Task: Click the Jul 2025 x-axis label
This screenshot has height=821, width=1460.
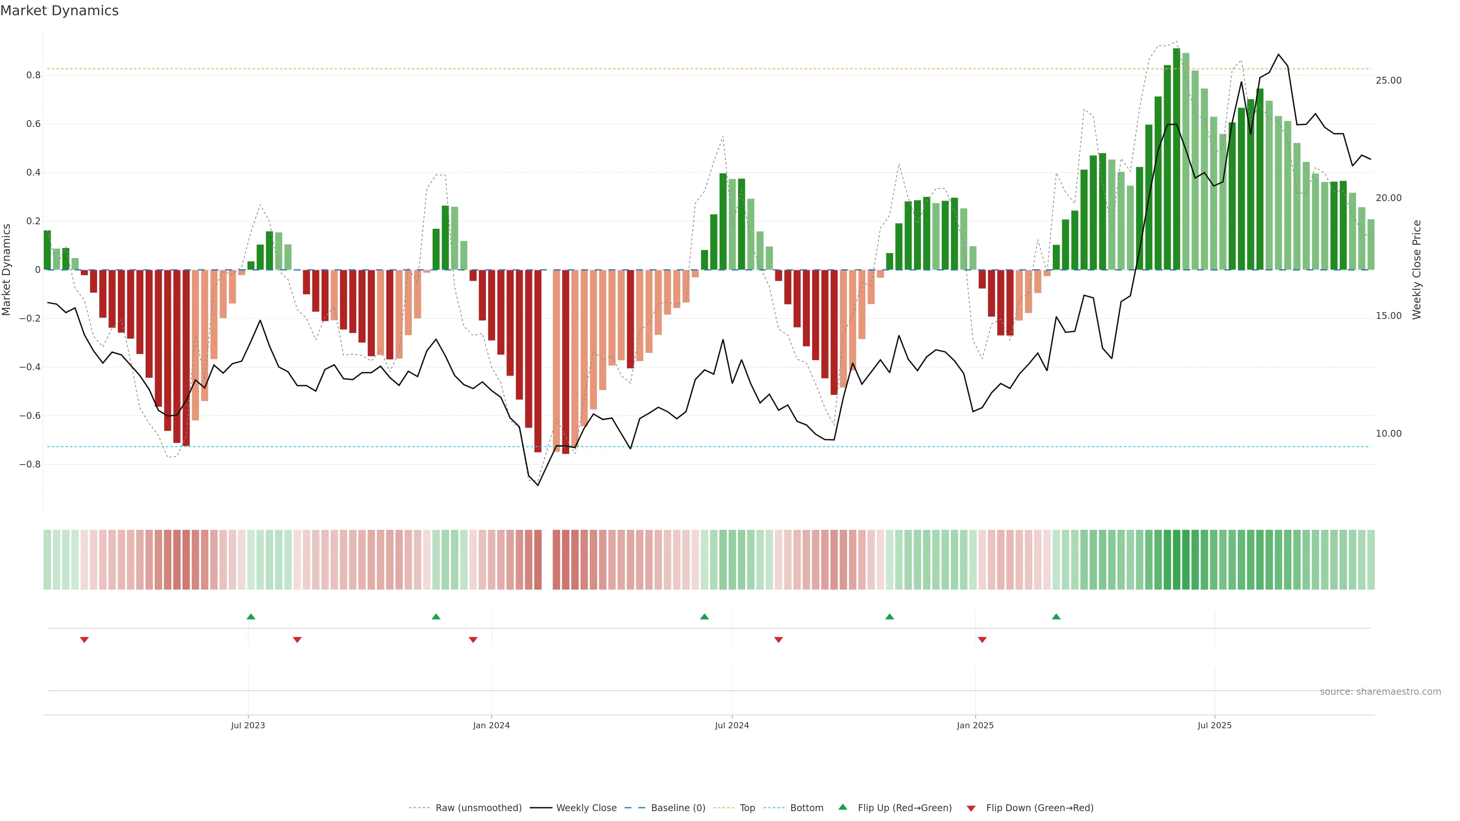Action: point(1215,725)
